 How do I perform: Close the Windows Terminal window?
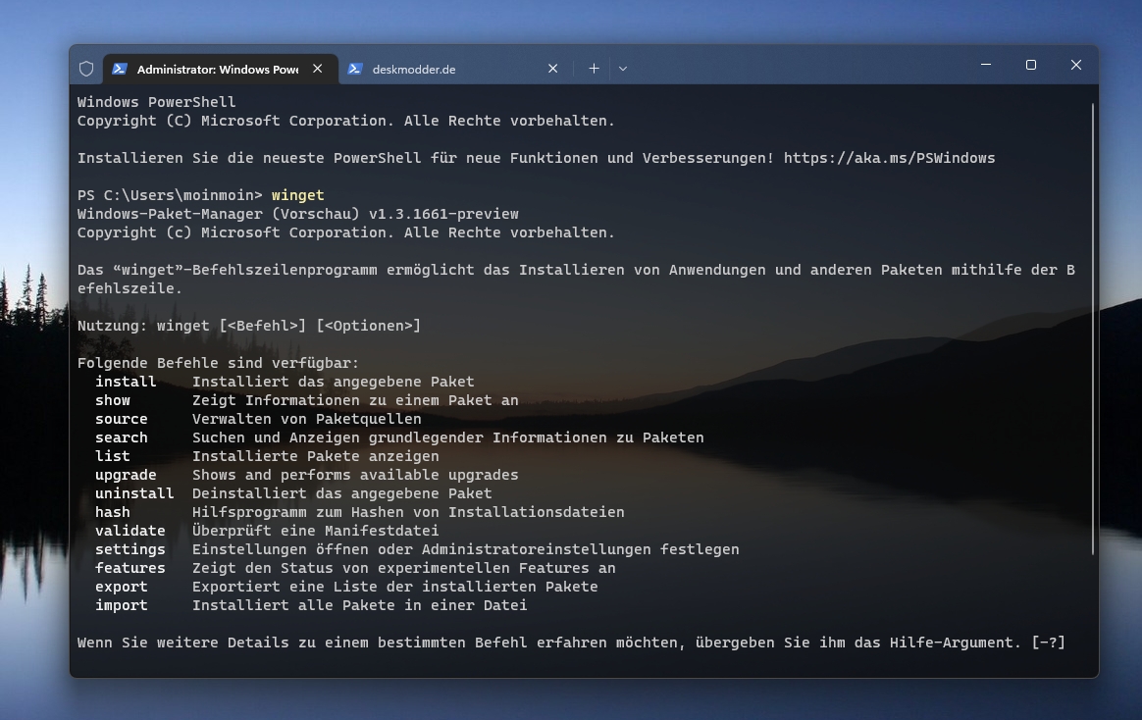[x=1076, y=65]
